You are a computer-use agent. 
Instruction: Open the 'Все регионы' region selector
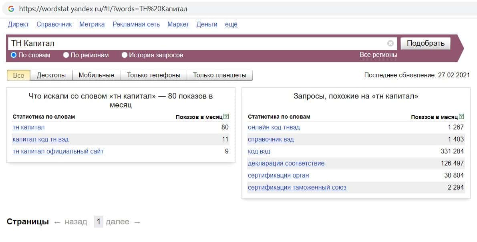(x=378, y=55)
